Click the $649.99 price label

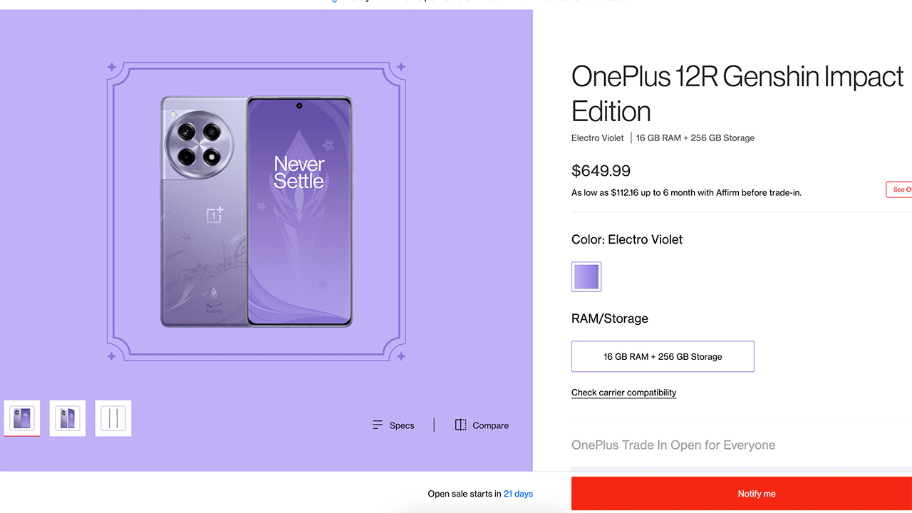[x=601, y=171]
